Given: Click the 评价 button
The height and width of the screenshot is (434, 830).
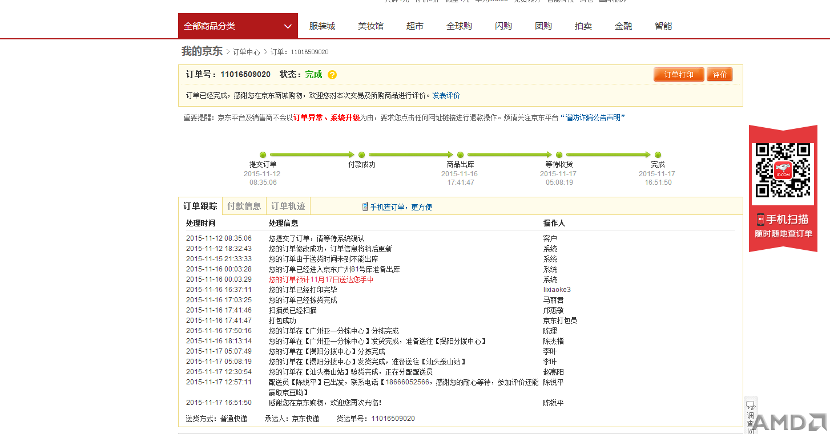Looking at the screenshot, I should click(x=720, y=75).
